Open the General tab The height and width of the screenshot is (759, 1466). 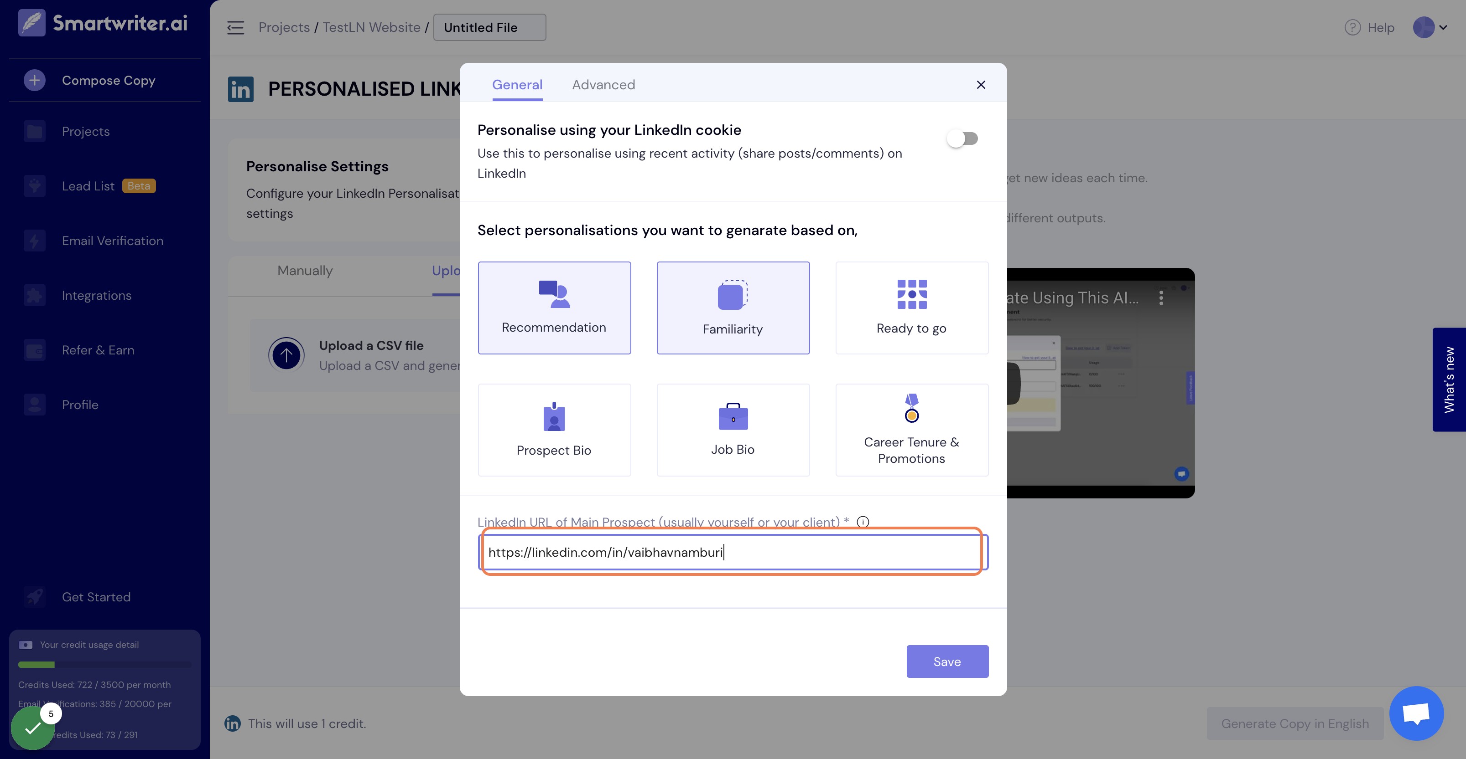(517, 85)
